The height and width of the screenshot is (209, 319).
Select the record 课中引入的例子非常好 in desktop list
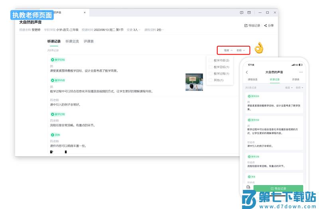[65, 105]
